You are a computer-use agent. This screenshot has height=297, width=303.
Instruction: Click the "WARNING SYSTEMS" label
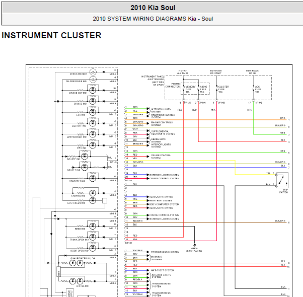pos(157,258)
